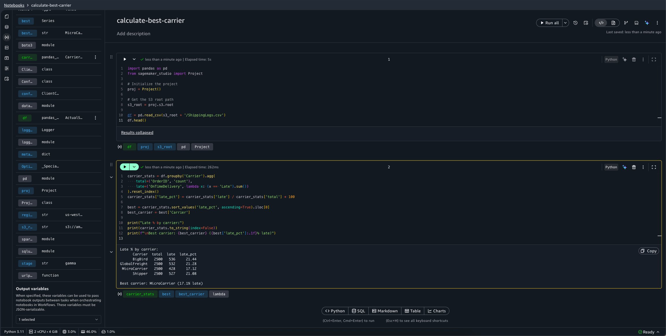This screenshot has width=666, height=336.
Task: Run cell 1 with its play button
Action: point(125,59)
